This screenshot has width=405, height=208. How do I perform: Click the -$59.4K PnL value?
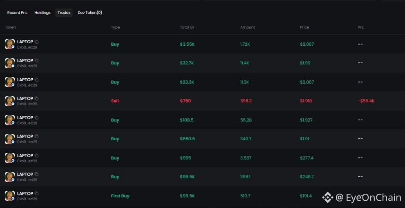tap(366, 101)
